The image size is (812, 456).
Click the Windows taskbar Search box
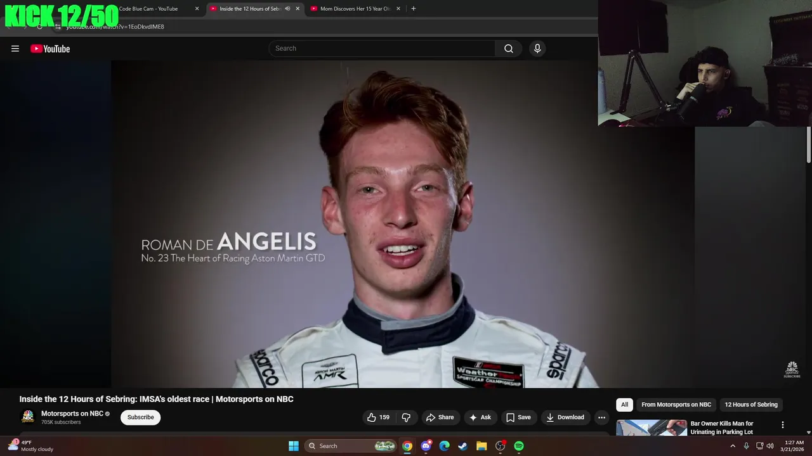point(351,446)
